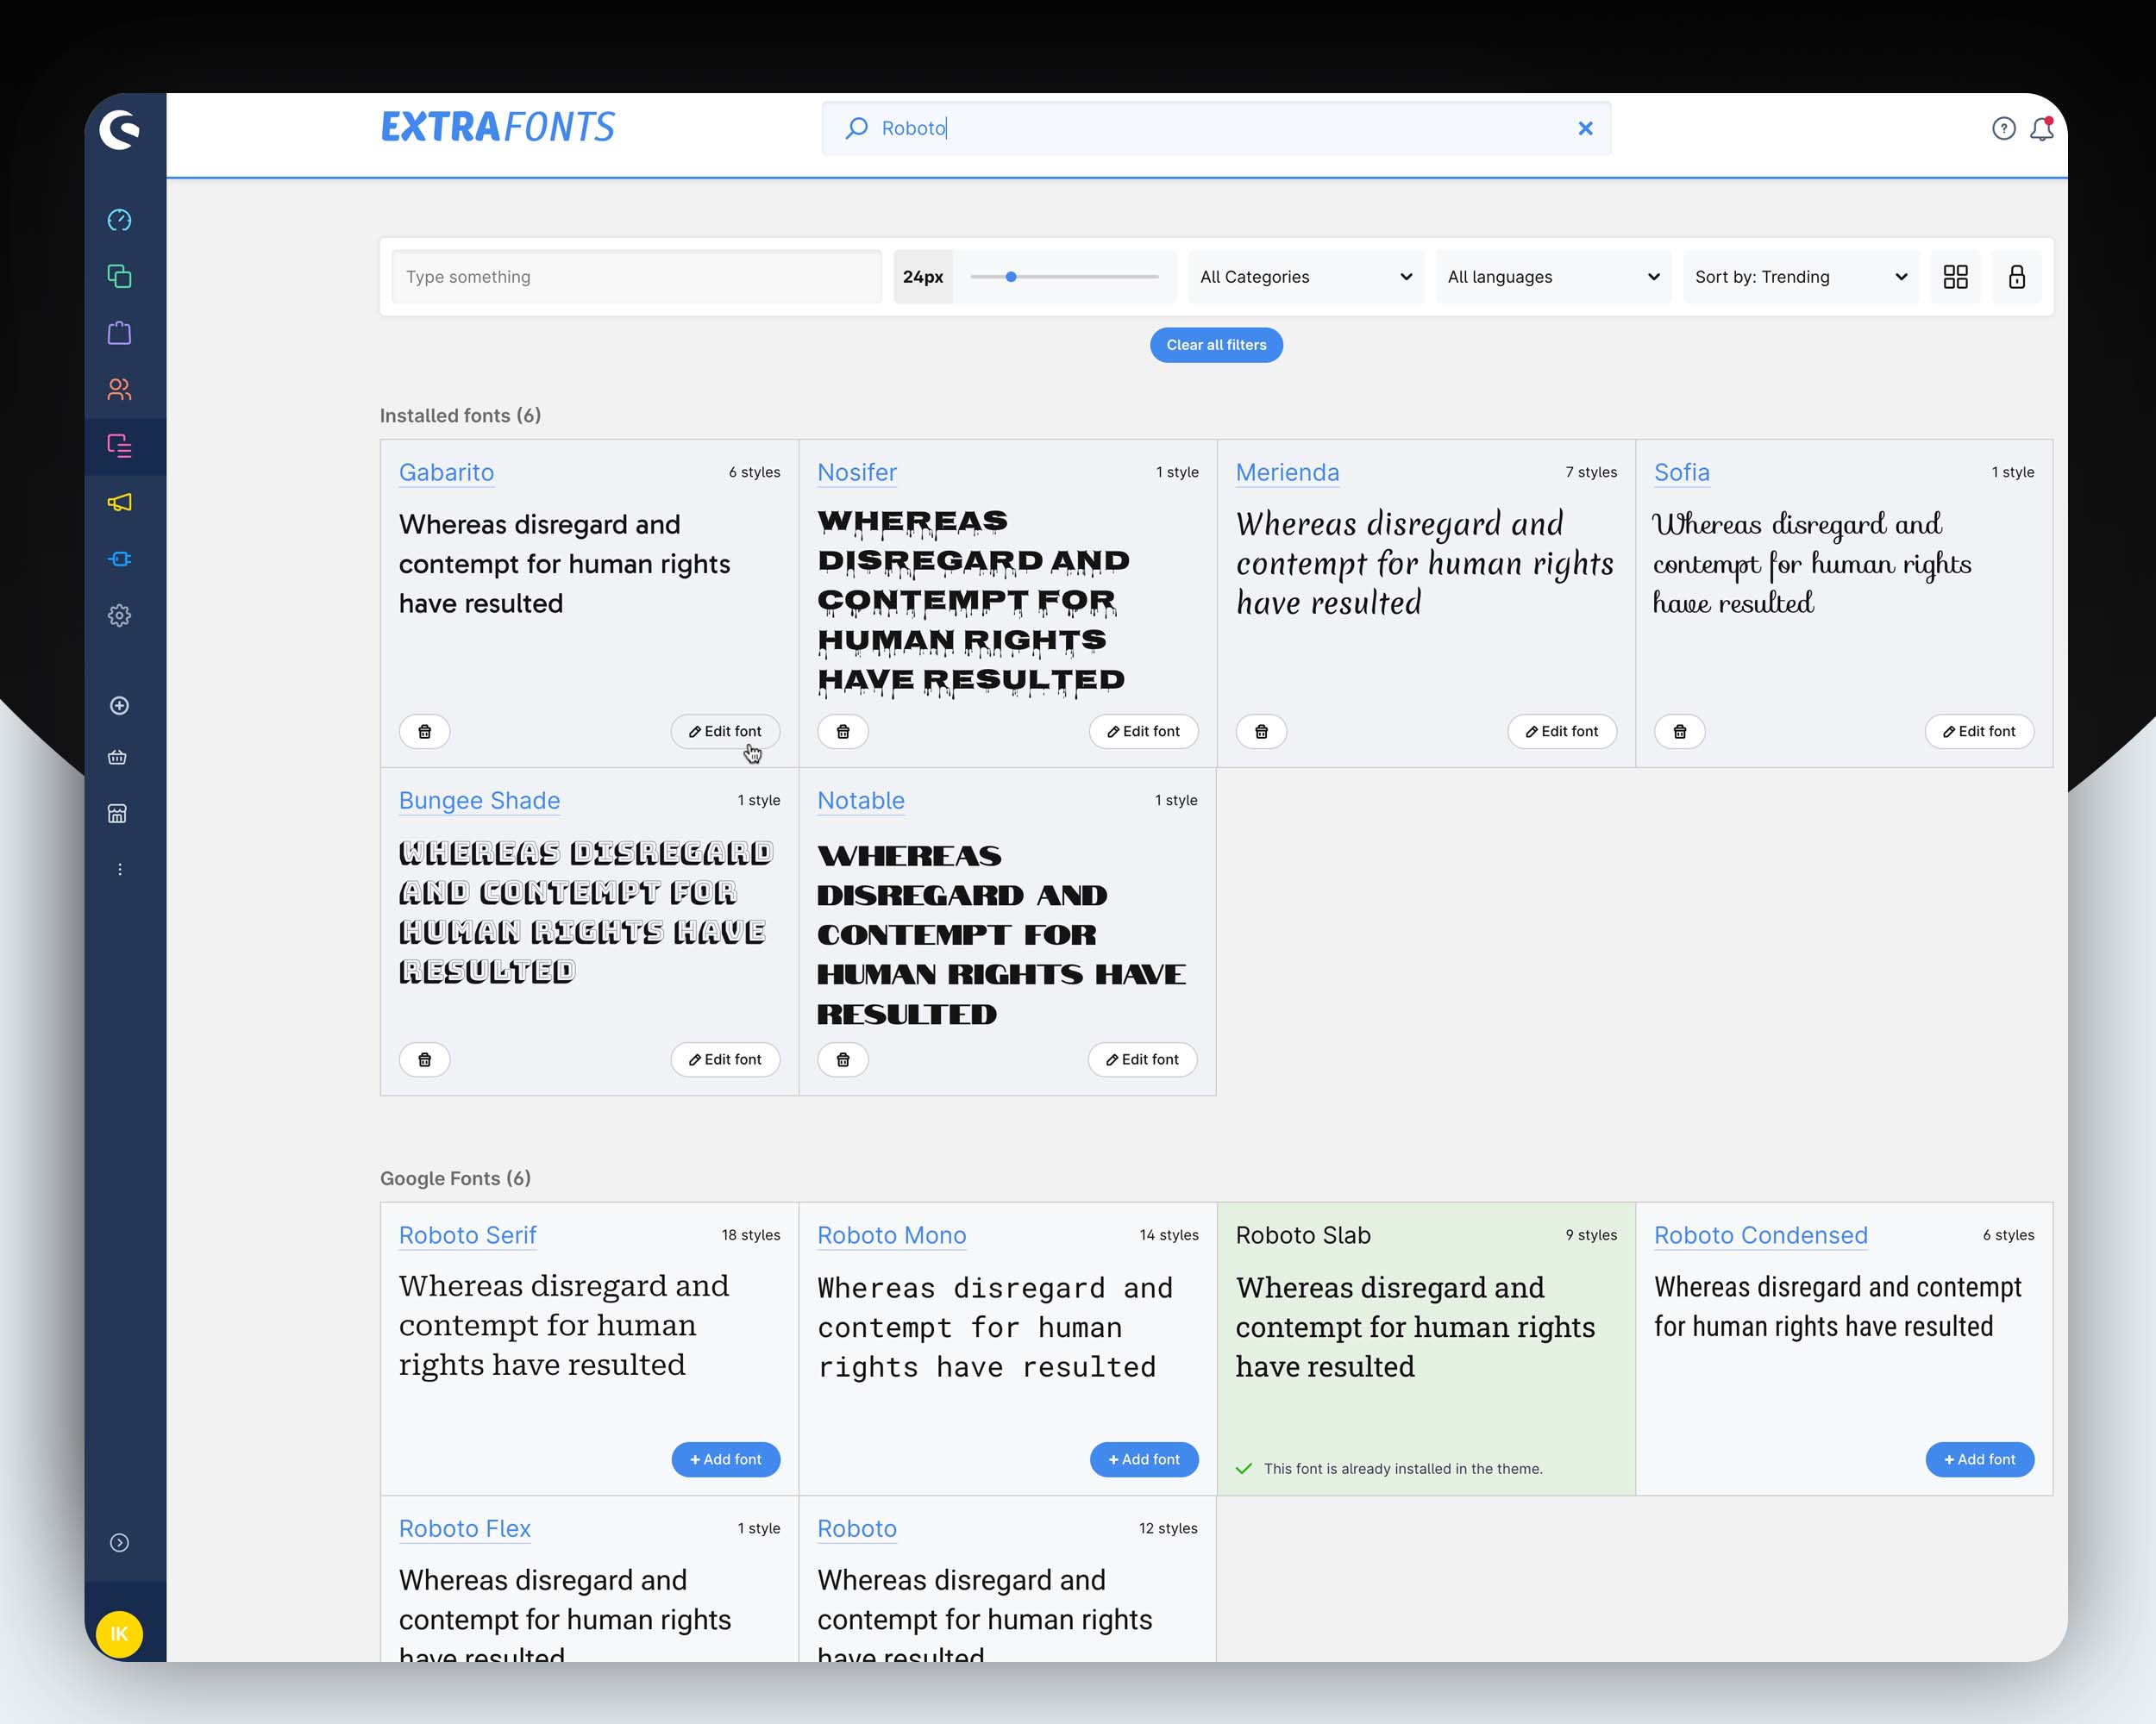The width and height of the screenshot is (2156, 1724).
Task: Switch to grid view layout icon
Action: 1955,277
